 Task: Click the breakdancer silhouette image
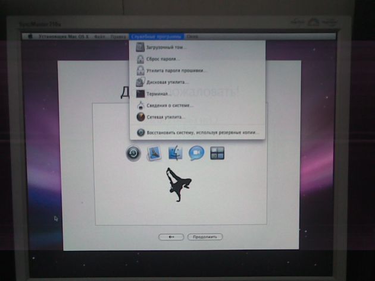(179, 185)
